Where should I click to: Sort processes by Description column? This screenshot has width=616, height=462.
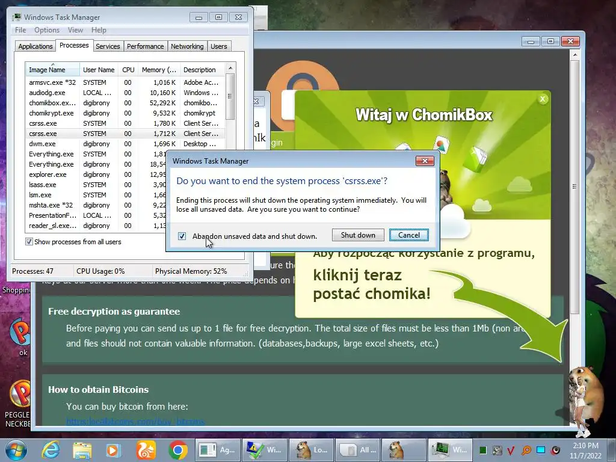tap(203, 70)
